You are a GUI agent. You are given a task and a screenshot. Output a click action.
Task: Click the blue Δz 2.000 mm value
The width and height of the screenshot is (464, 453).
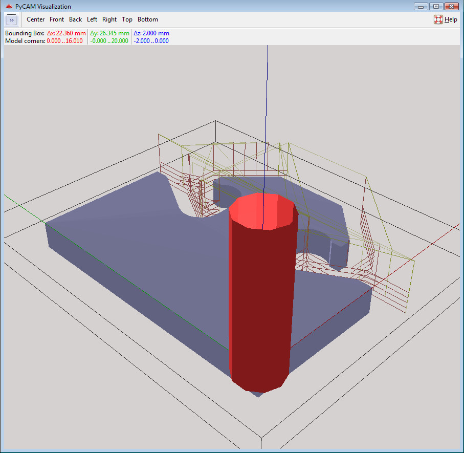[151, 33]
